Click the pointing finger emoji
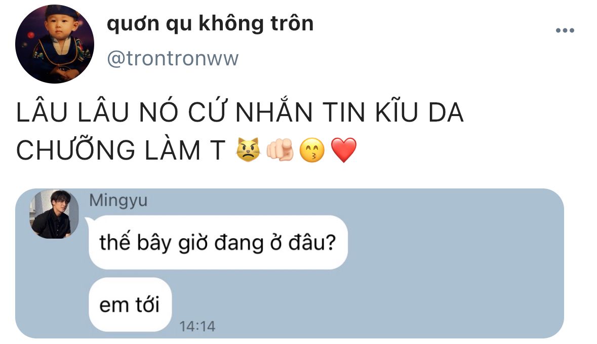 280,150
